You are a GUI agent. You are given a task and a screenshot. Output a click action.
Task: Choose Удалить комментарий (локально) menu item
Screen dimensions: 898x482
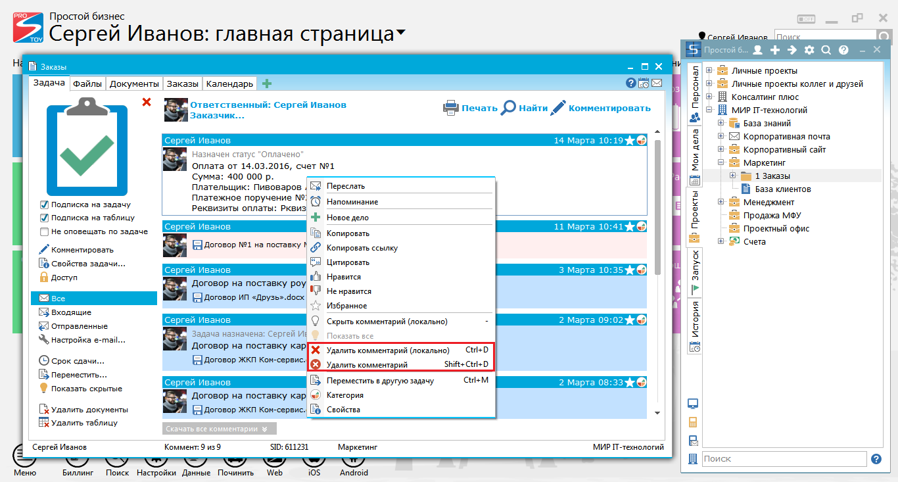400,350
